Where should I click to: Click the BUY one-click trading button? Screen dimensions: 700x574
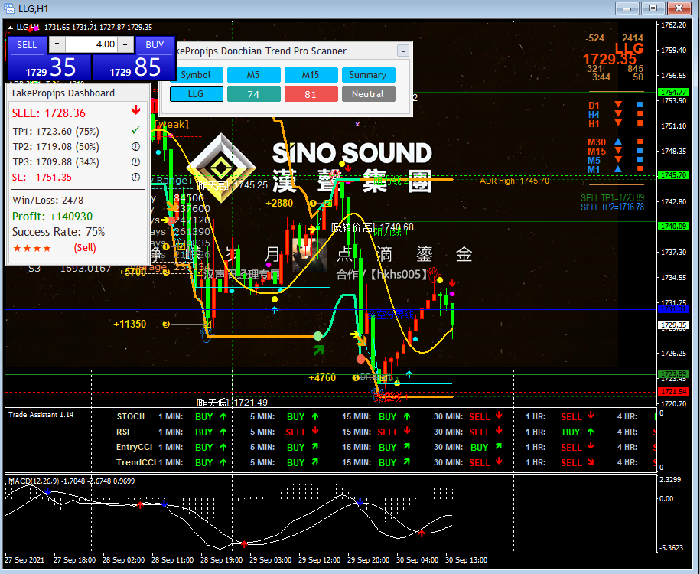pyautogui.click(x=155, y=45)
